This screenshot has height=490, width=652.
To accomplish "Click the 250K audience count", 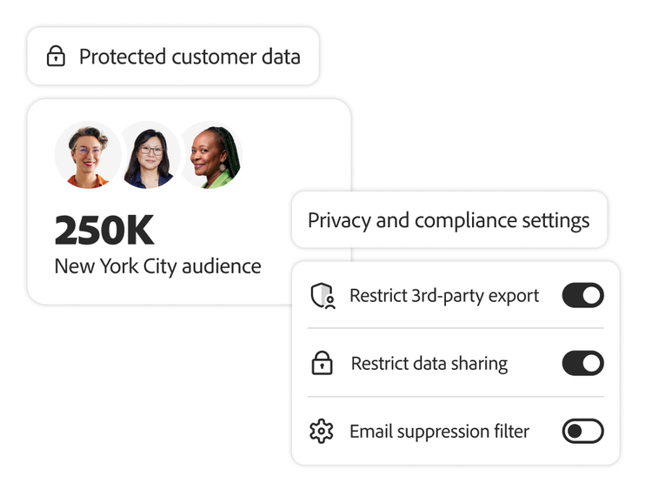I will point(104,231).
